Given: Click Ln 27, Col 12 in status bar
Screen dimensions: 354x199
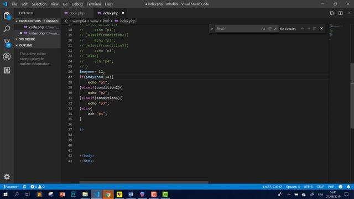Looking at the screenshot, I should click(x=272, y=187).
